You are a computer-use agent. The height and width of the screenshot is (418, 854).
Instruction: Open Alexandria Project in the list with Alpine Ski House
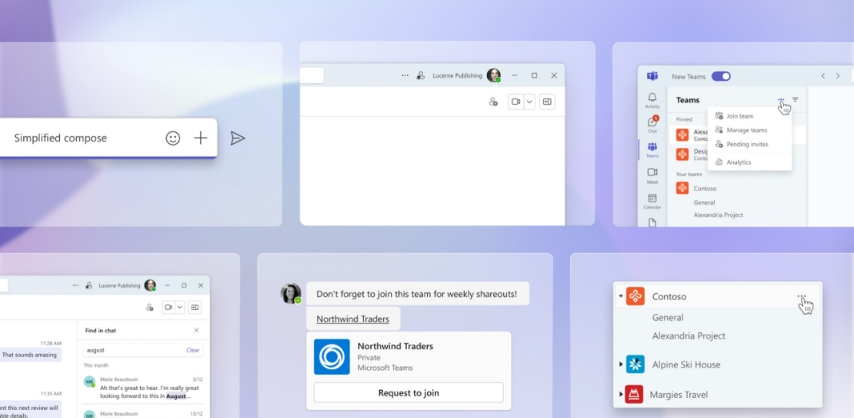[x=689, y=336]
